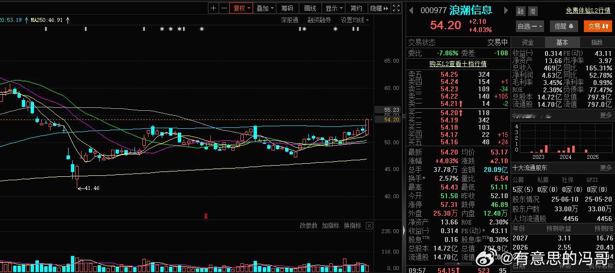
Task: Click 改参数 to edit indicator parameters
Action: pos(308,225)
